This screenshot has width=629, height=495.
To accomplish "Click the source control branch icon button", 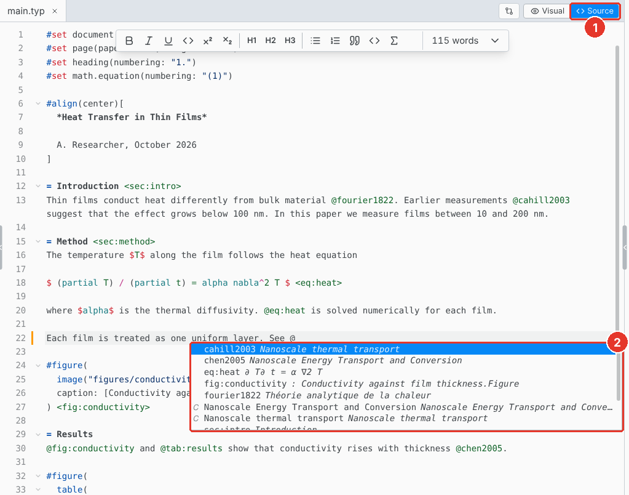I will pos(509,11).
